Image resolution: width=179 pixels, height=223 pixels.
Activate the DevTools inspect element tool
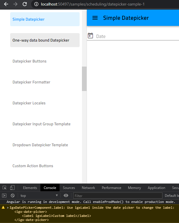(5, 188)
